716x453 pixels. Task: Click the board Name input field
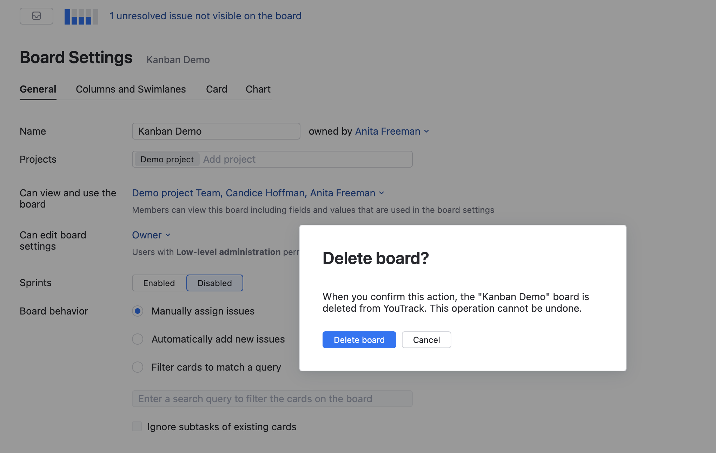point(216,131)
